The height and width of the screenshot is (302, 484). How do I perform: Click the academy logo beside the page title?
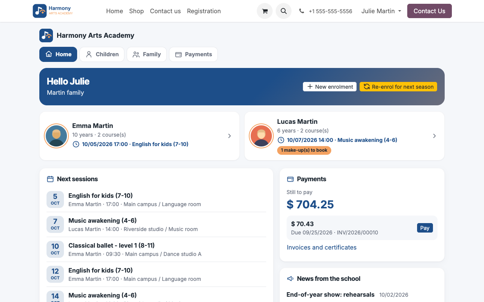coord(46,35)
